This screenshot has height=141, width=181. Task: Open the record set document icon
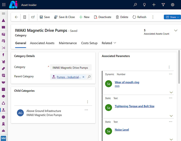[25, 17]
